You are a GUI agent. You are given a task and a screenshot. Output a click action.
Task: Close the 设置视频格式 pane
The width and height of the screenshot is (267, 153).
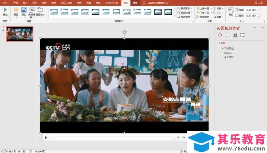263,28
